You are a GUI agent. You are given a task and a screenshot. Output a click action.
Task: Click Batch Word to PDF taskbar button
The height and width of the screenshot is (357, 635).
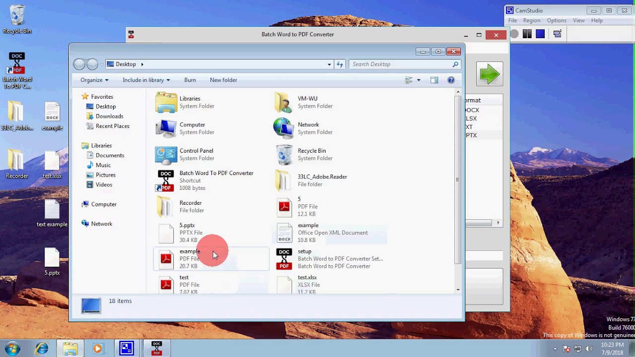coord(157,349)
